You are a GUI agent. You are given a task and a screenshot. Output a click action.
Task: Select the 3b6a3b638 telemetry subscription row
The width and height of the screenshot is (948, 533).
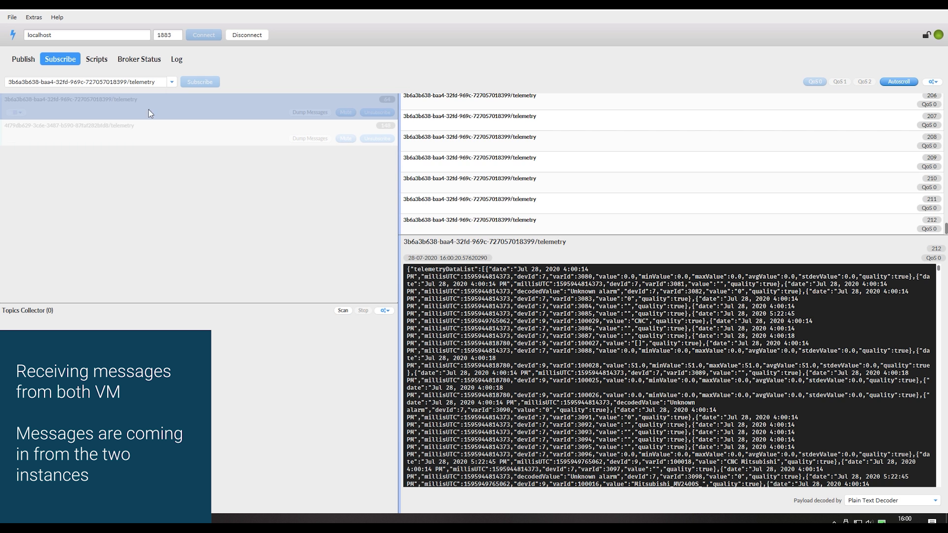pyautogui.click(x=199, y=106)
